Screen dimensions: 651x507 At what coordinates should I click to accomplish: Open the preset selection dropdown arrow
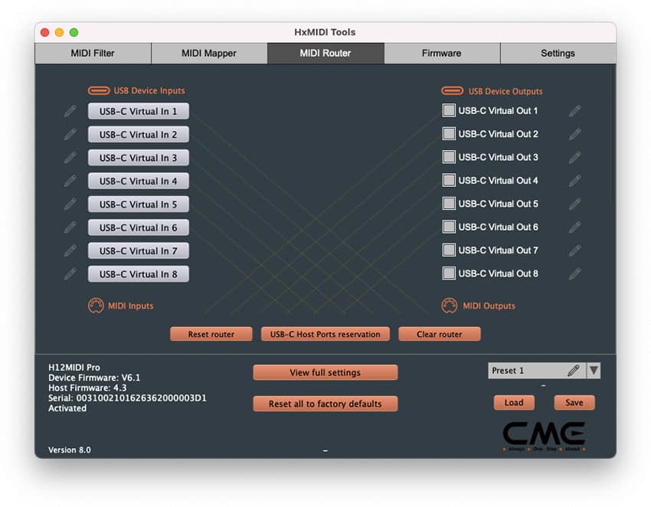[594, 370]
